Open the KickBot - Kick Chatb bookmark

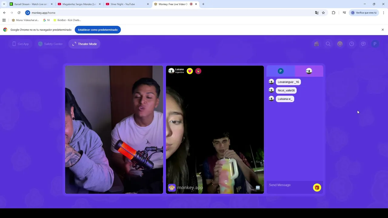click(67, 20)
